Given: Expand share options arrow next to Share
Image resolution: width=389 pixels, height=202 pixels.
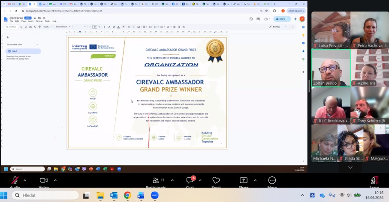Looking at the screenshot, I should pyautogui.click(x=255, y=180).
